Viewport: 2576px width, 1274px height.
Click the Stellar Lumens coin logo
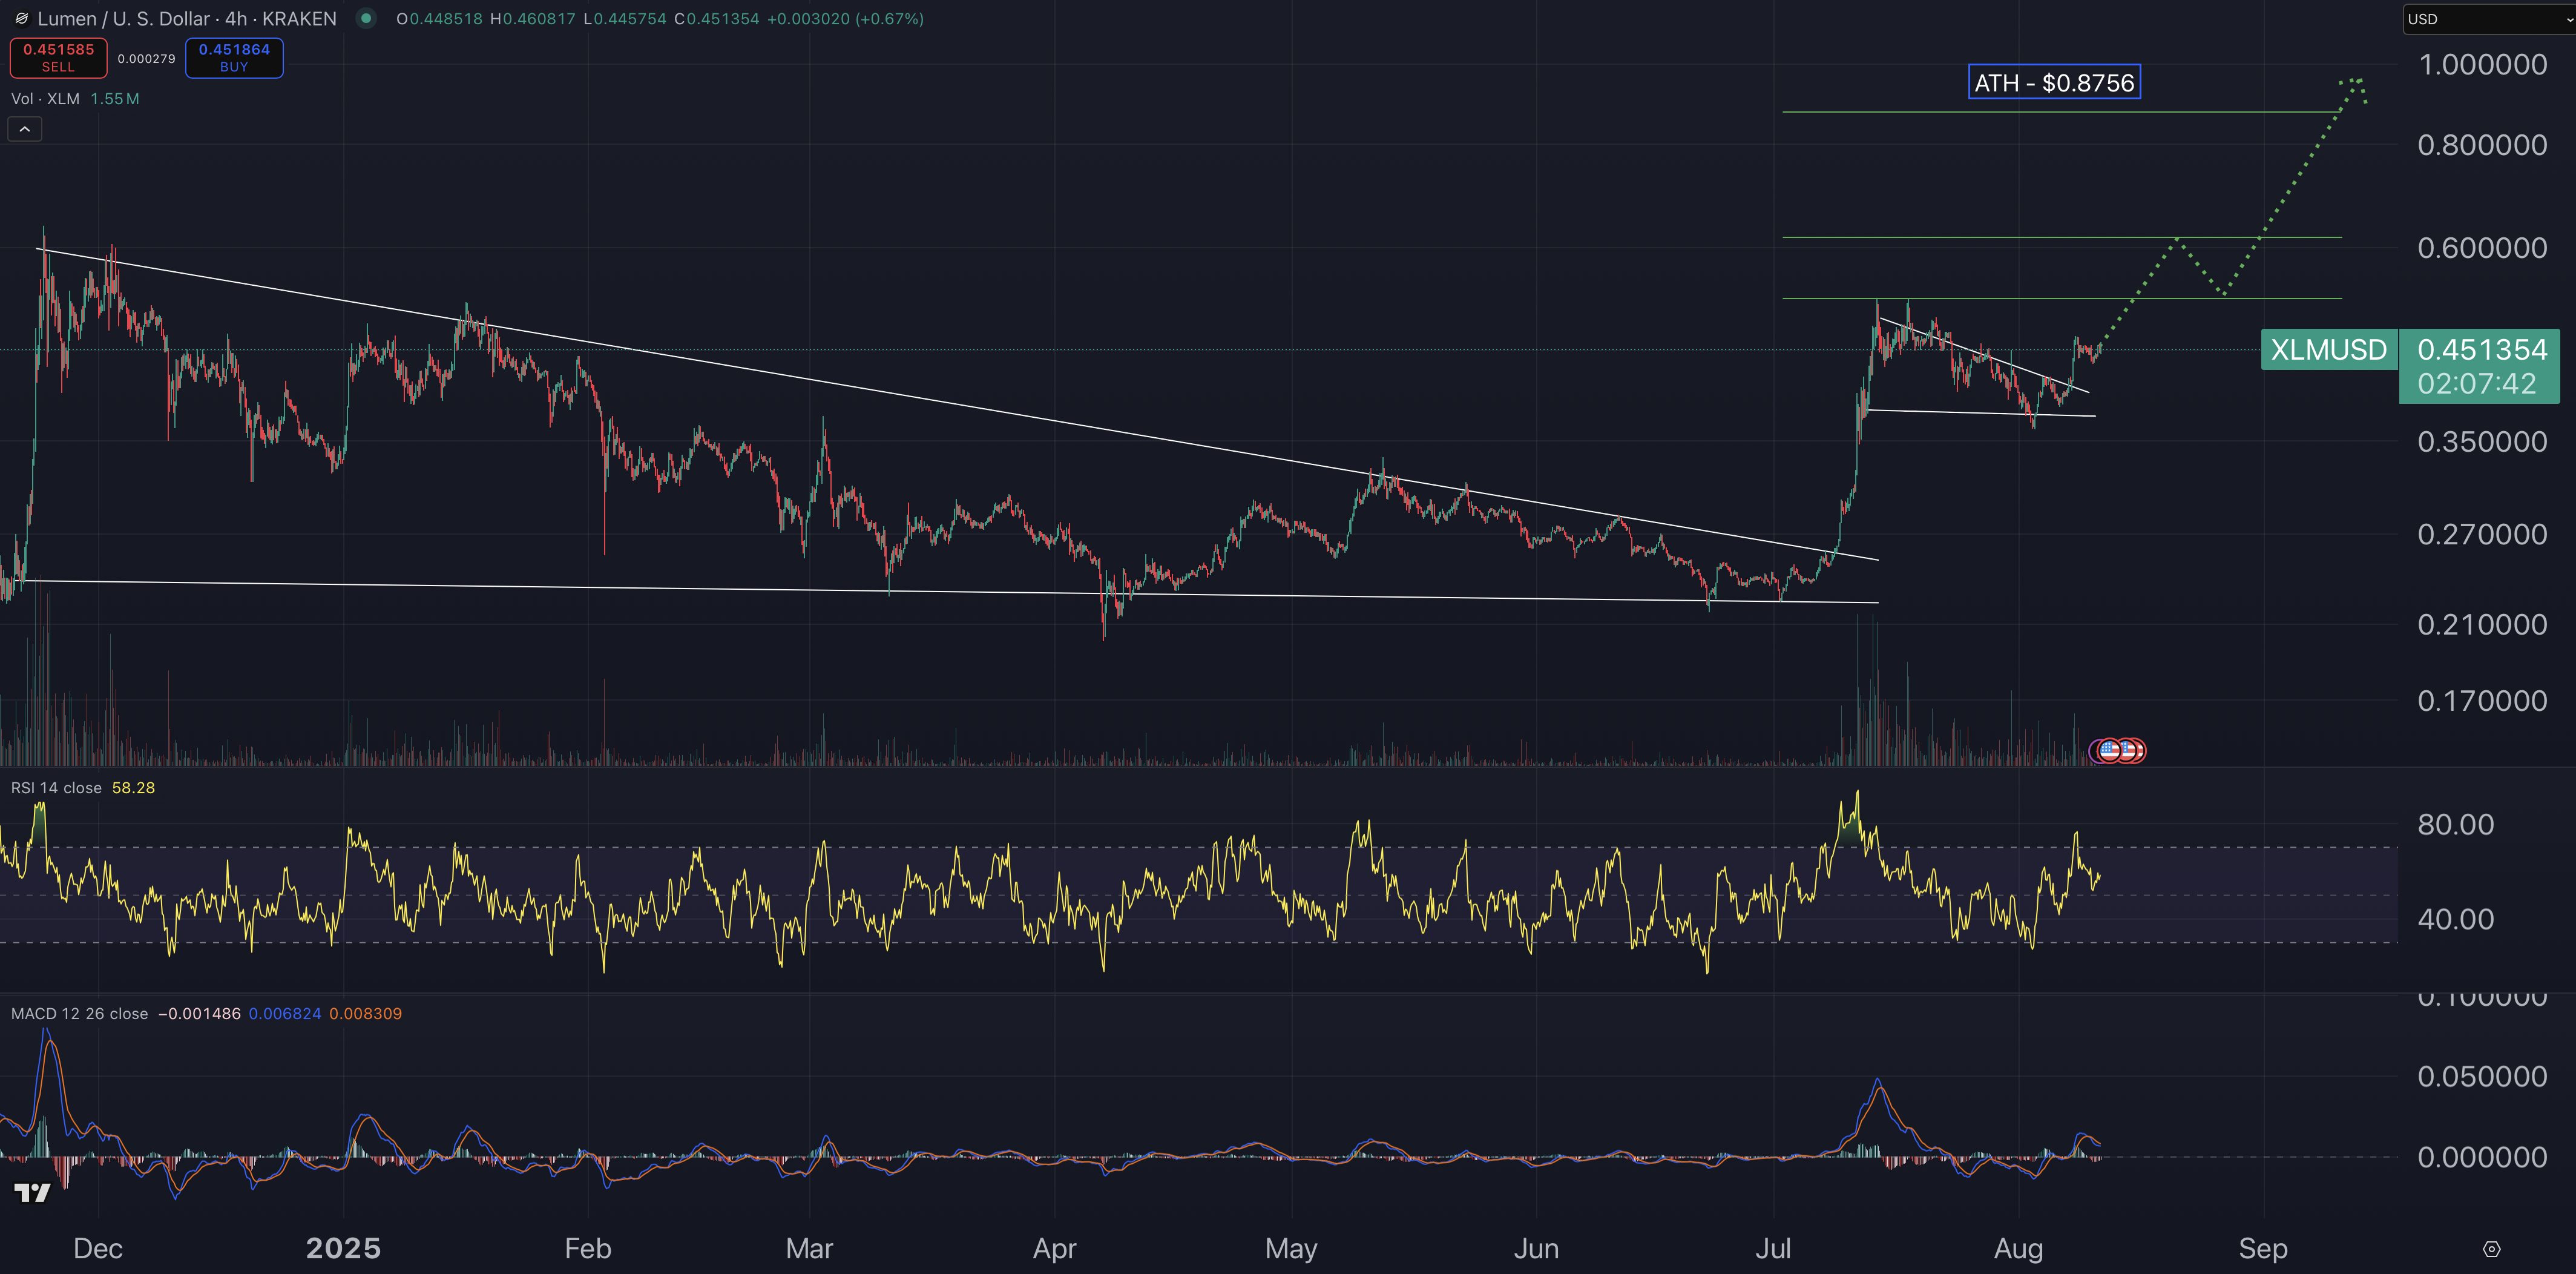coord(22,18)
